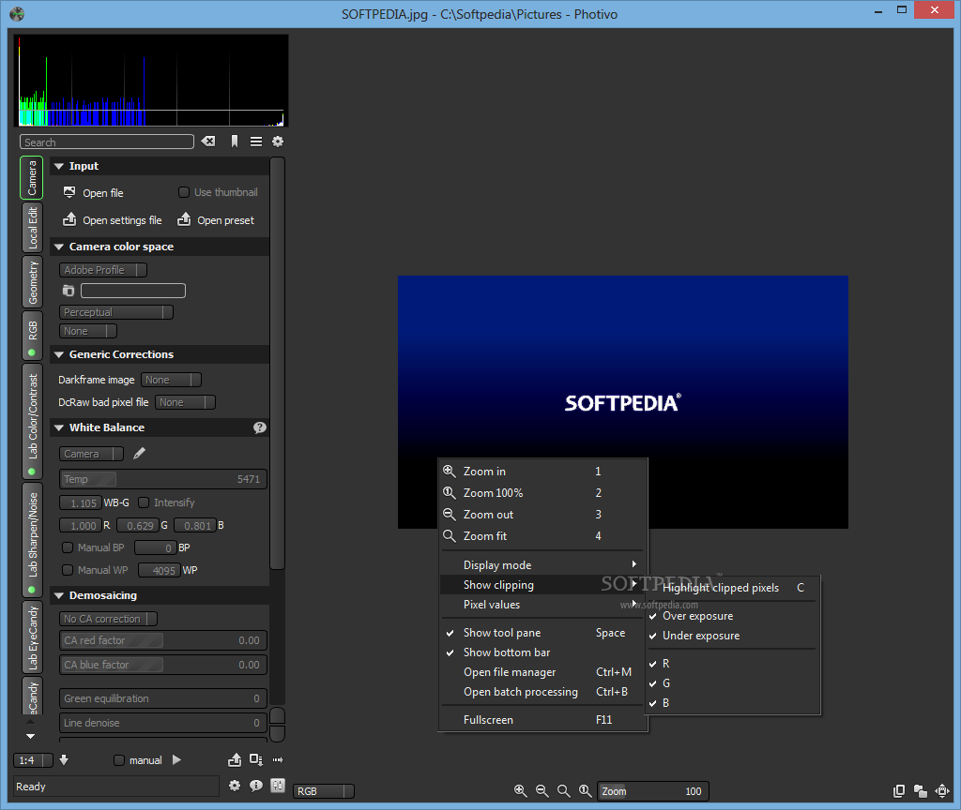The image size is (961, 810).
Task: Open the 1:4 pipe size dropdown
Action: (x=33, y=760)
